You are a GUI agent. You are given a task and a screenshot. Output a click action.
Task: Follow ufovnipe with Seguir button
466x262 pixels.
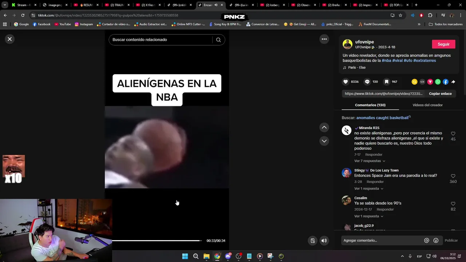point(443,44)
